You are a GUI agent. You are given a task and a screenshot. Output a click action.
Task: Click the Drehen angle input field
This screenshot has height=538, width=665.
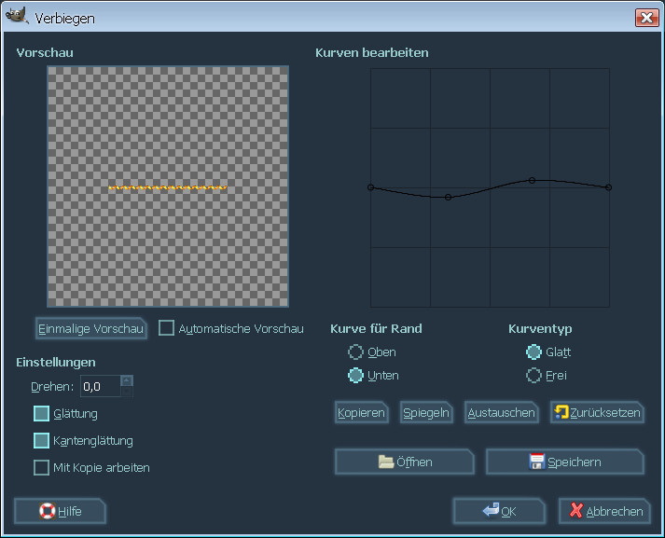[x=100, y=386]
